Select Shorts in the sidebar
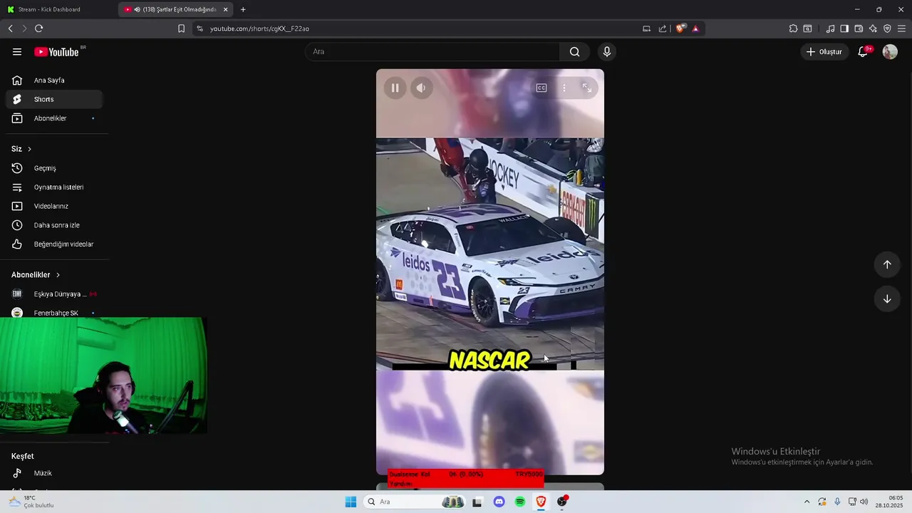912x513 pixels. coord(54,99)
